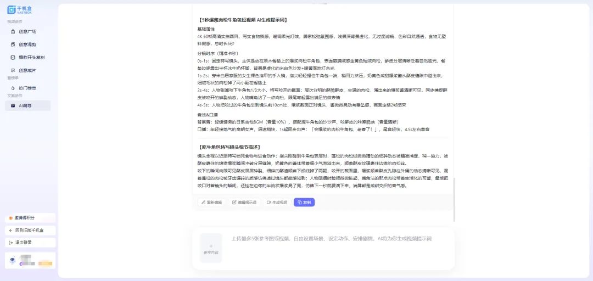The width and height of the screenshot is (593, 281).
Task: Log out with 退出登录
Action: [x=30, y=243]
